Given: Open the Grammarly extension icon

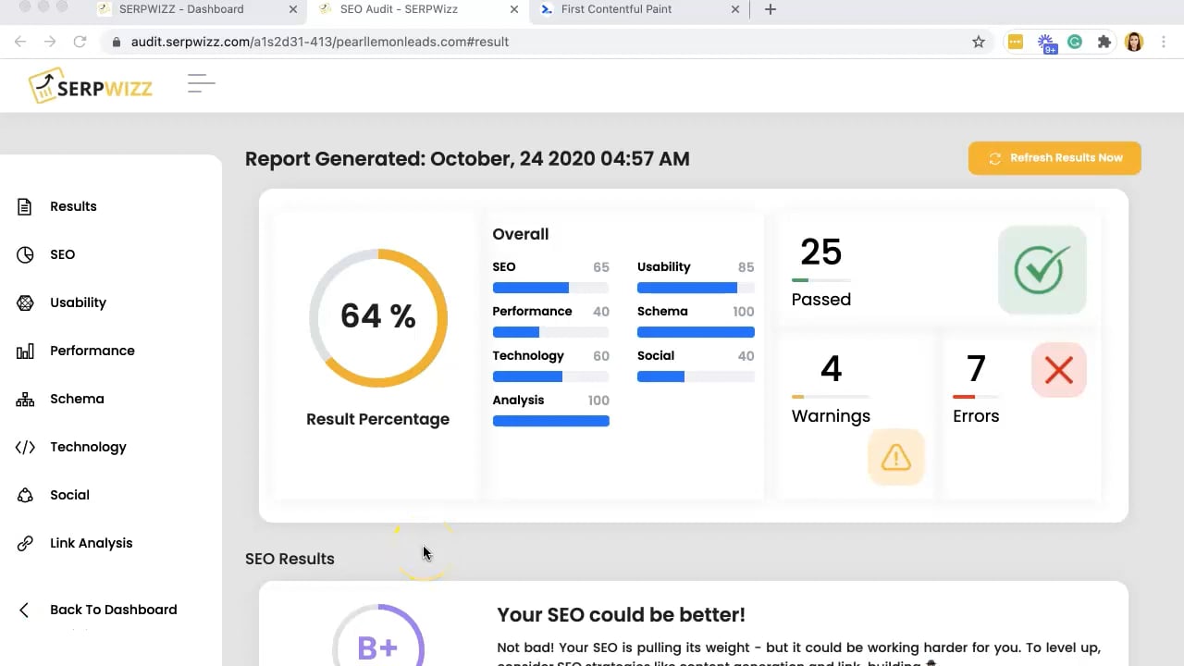Looking at the screenshot, I should coord(1075,42).
